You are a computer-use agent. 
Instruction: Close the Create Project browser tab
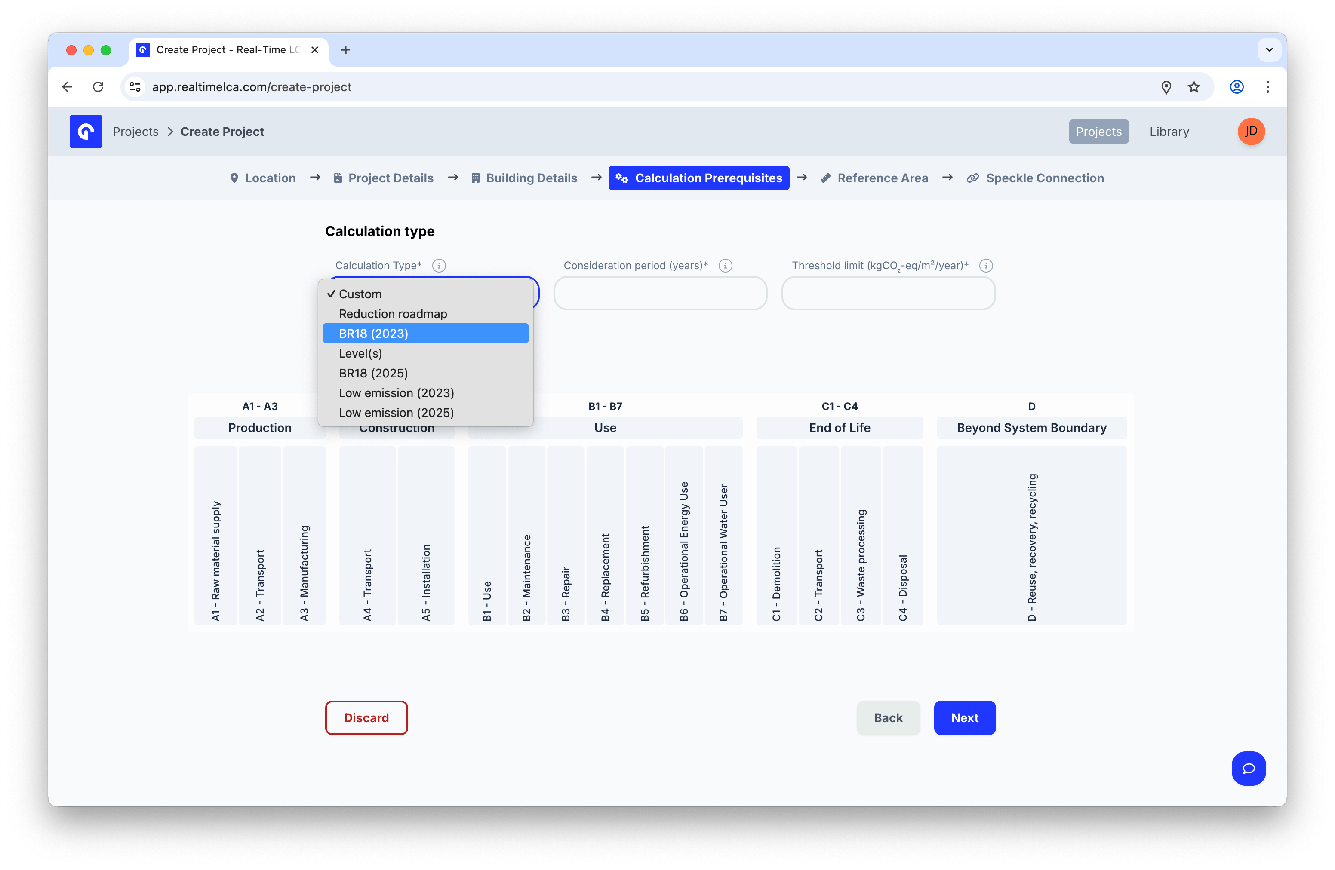[x=315, y=50]
